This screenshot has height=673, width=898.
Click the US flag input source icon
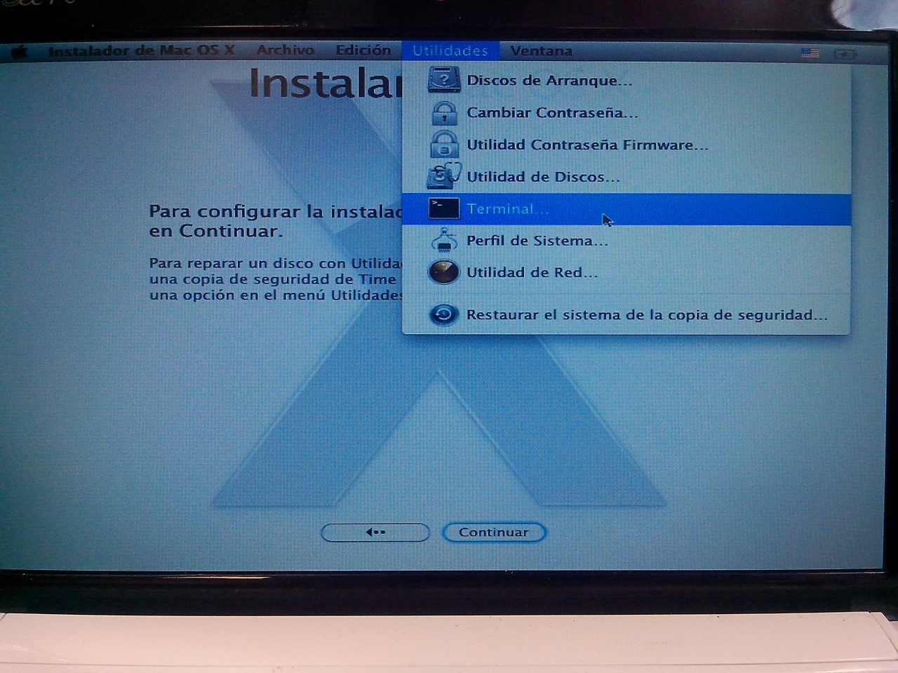[810, 53]
